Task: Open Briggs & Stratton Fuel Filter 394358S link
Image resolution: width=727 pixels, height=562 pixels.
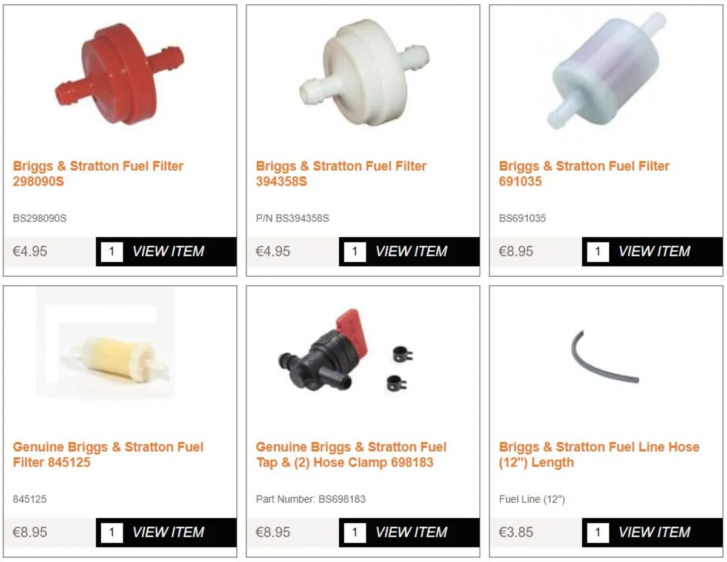Action: click(341, 174)
